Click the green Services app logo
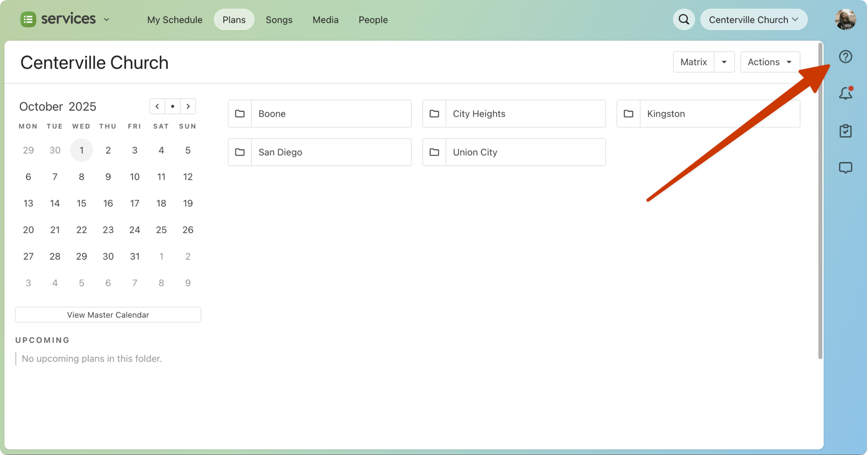Screen dimensions: 867x455 click(29, 19)
